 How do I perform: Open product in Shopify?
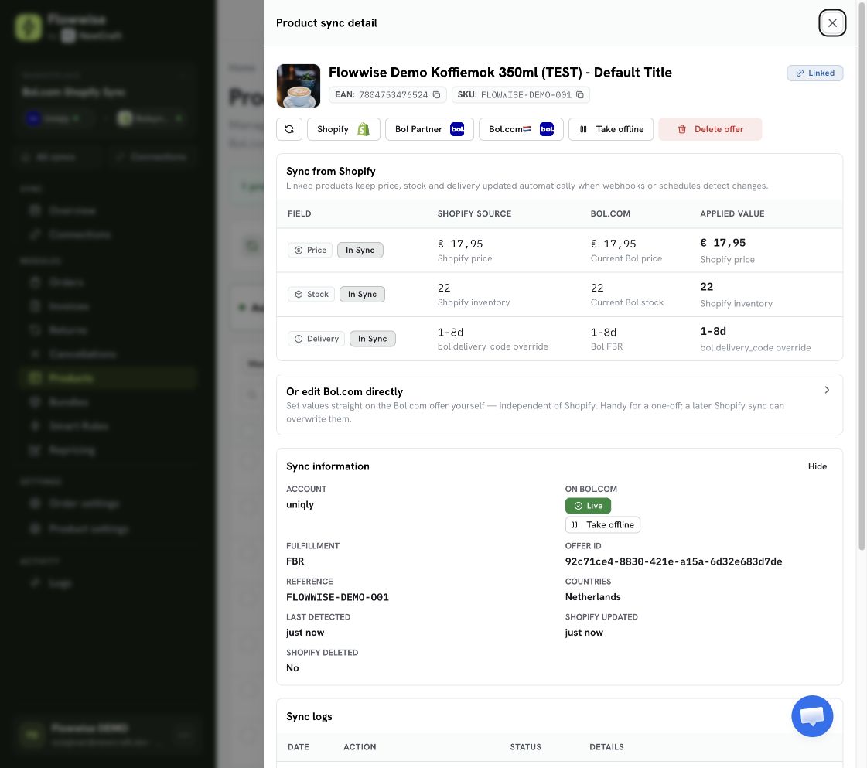343,129
